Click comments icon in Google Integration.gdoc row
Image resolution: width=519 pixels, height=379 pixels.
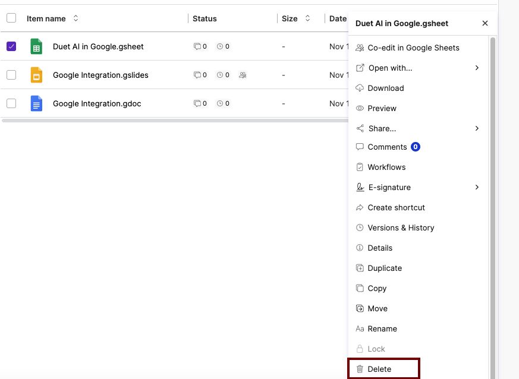pyautogui.click(x=197, y=103)
